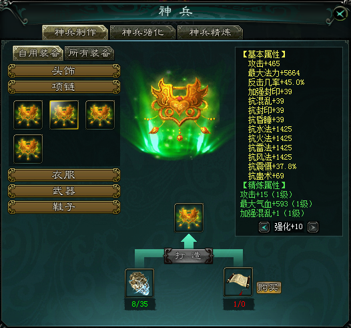Select the first necklace icon in grid
351x328 pixels.
[x=28, y=115]
